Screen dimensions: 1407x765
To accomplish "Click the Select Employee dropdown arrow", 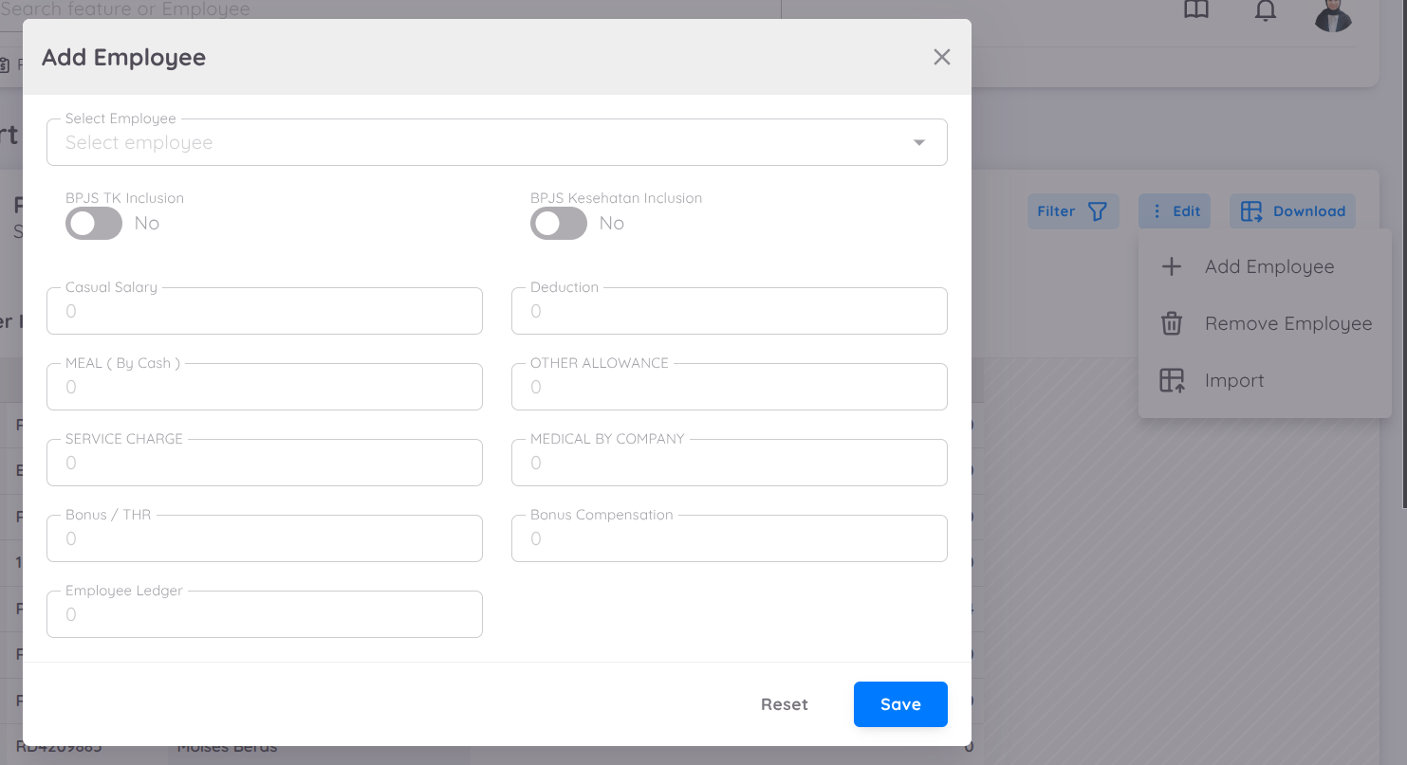I will pos(918,143).
